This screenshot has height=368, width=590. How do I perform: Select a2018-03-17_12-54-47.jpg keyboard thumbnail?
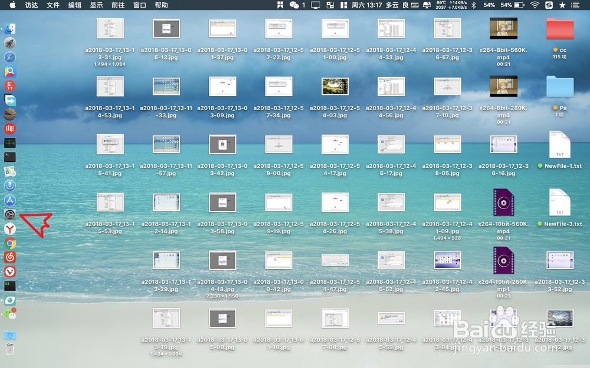(335, 260)
